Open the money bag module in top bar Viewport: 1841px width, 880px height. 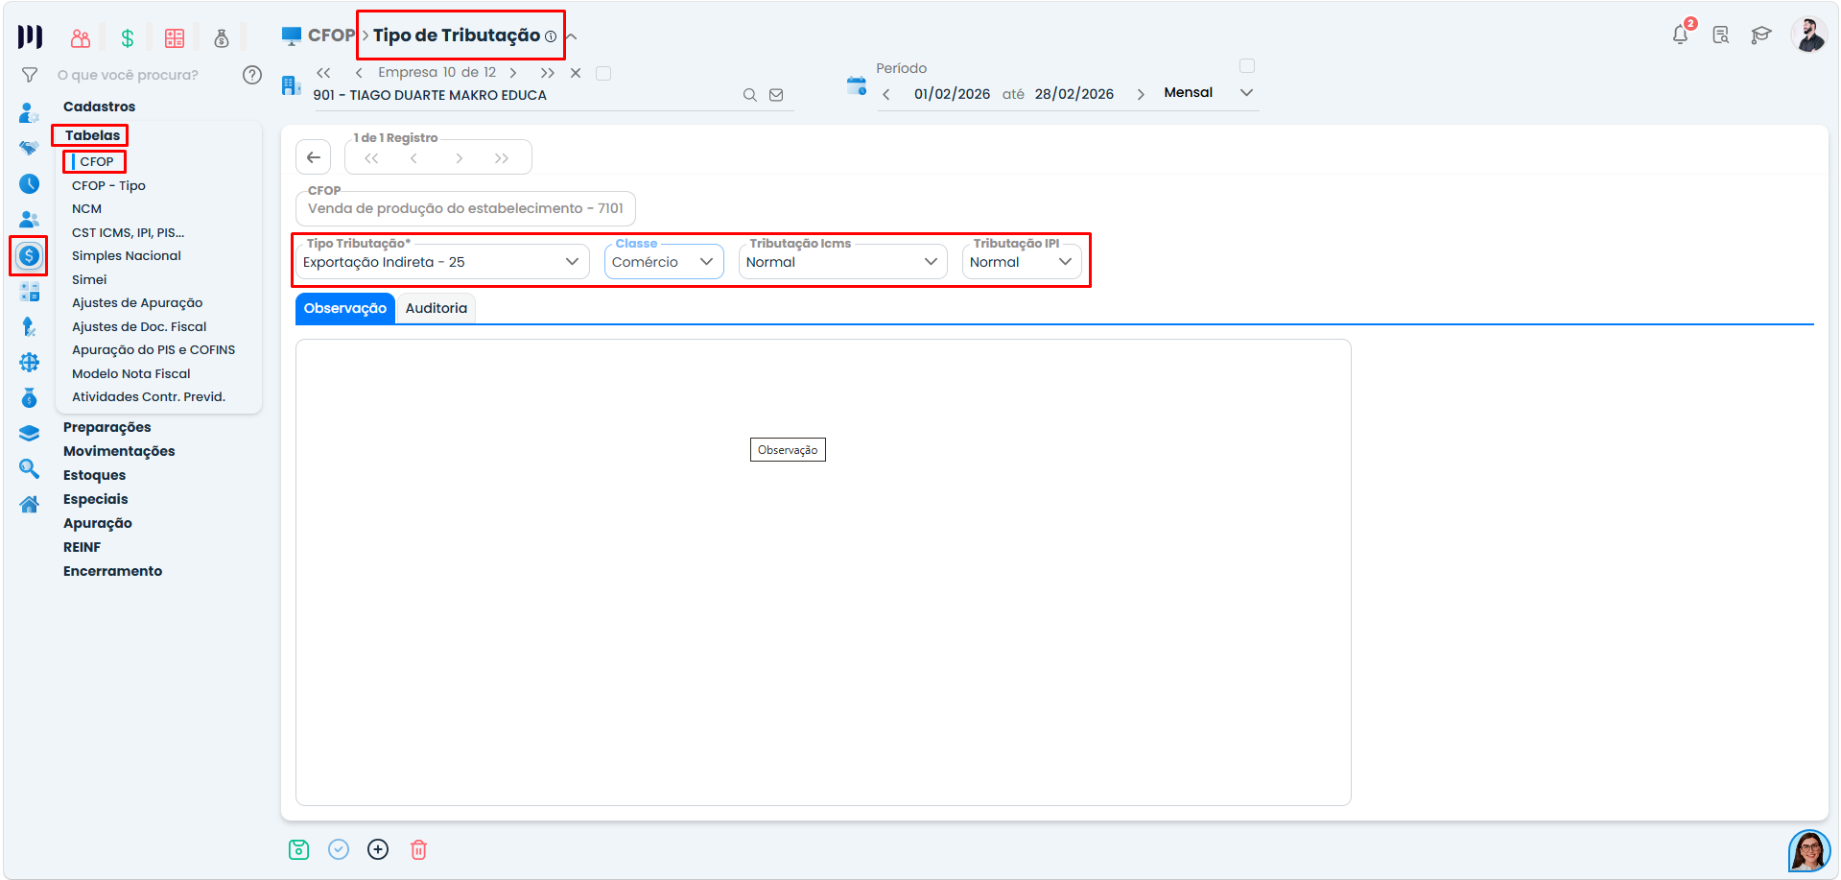(x=222, y=38)
